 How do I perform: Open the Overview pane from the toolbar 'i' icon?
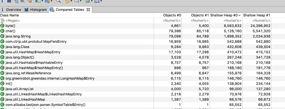[3, 1]
